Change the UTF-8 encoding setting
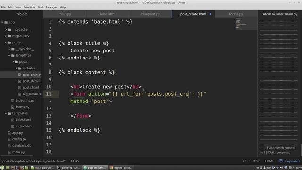302x170 pixels. (256, 161)
